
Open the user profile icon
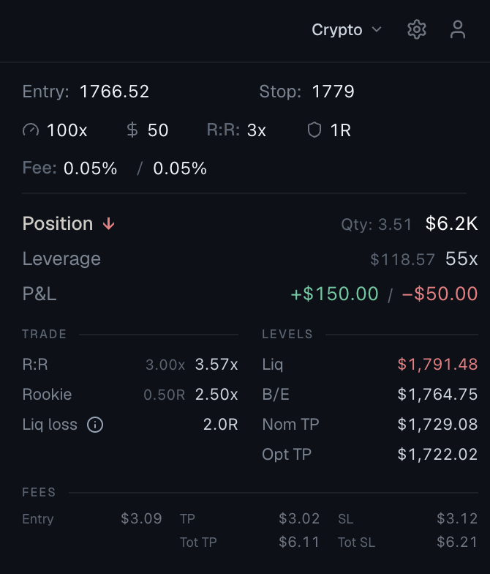458,29
